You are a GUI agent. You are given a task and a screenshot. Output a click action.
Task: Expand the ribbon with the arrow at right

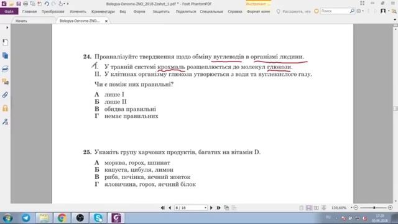(395, 19)
